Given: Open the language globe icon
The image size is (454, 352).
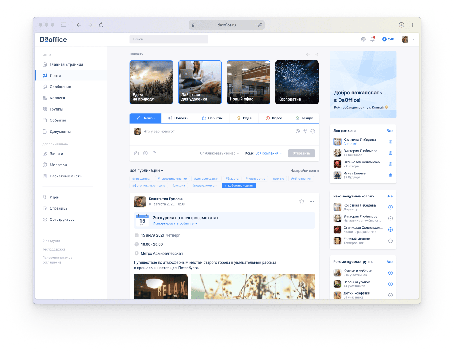Looking at the screenshot, I should click(x=363, y=39).
